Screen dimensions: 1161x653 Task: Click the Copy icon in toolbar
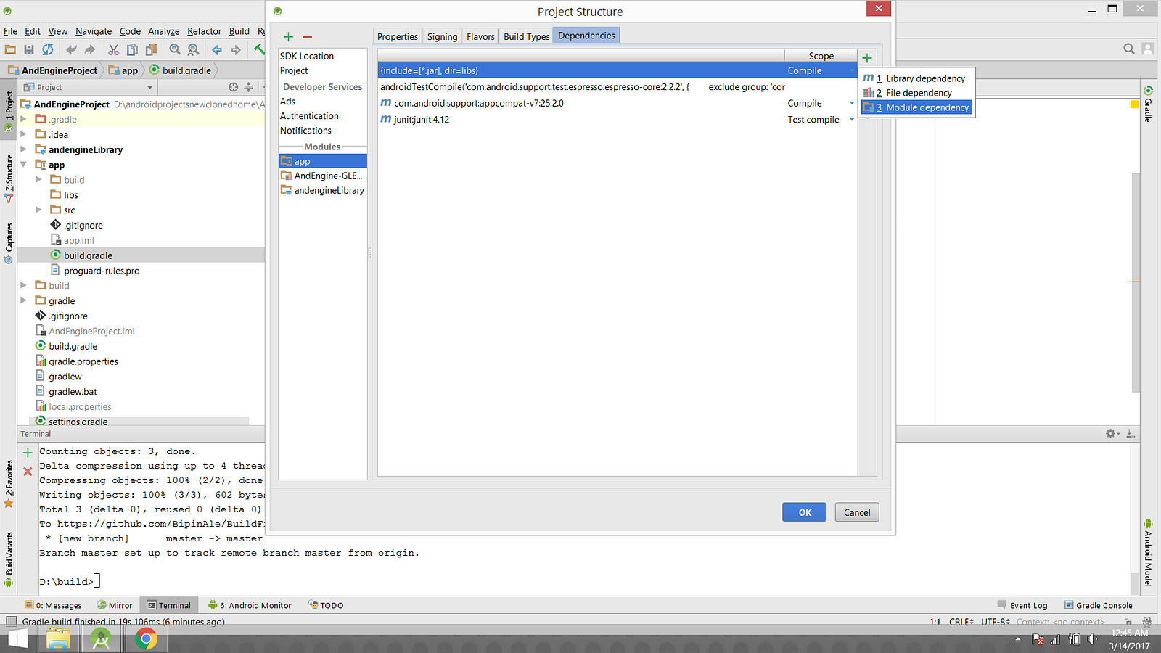tap(132, 49)
